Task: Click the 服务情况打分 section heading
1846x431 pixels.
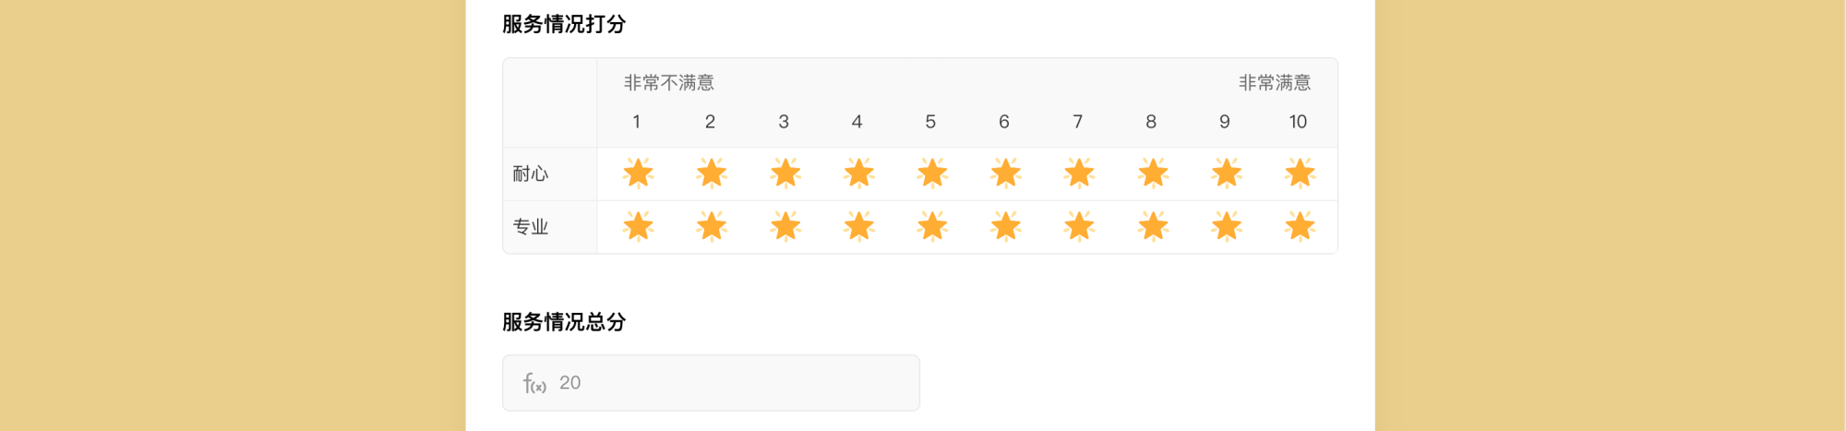Action: pyautogui.click(x=564, y=24)
